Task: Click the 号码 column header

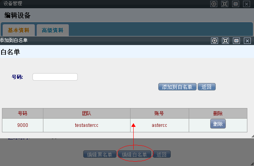Action: pyautogui.click(x=23, y=114)
